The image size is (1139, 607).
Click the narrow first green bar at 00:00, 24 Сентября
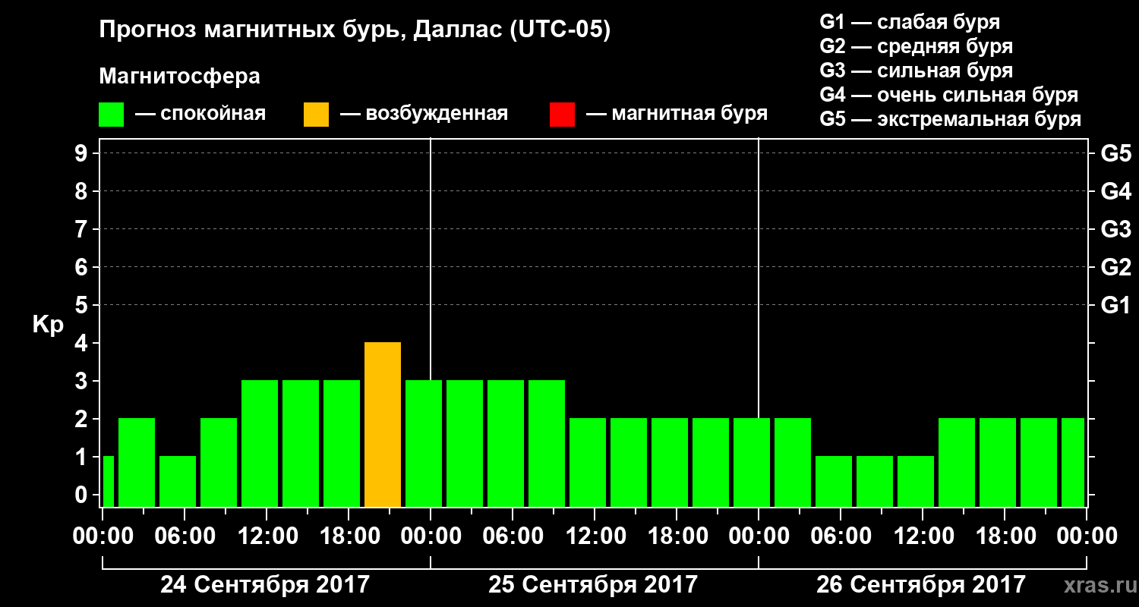tap(109, 481)
